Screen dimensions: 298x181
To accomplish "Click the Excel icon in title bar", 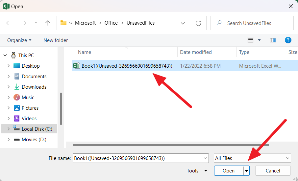I will tap(6, 6).
